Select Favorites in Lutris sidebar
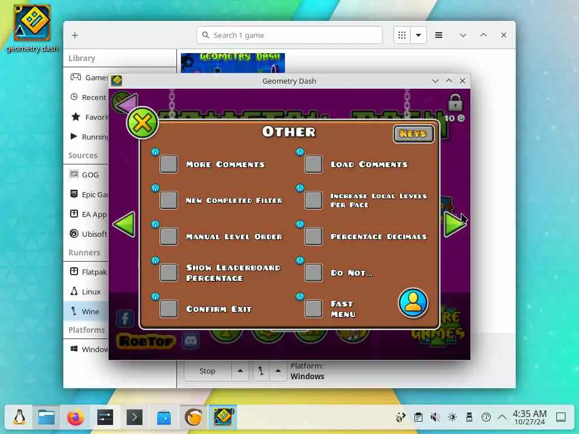Viewport: 579px width, 434px height. coord(86,117)
